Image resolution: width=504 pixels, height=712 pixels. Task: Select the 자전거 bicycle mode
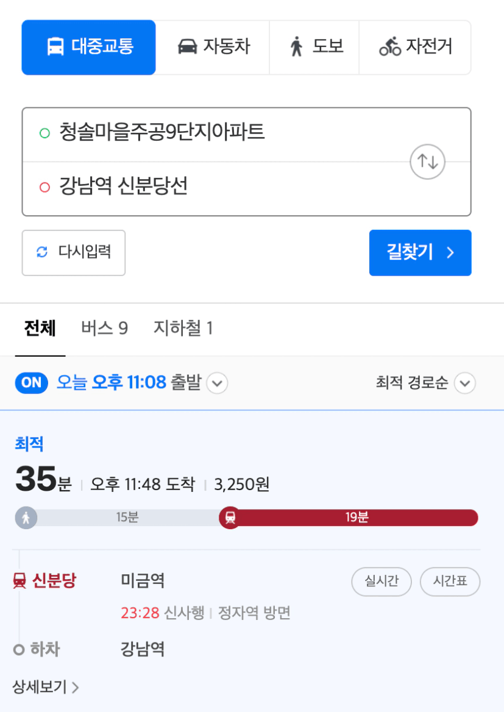415,47
